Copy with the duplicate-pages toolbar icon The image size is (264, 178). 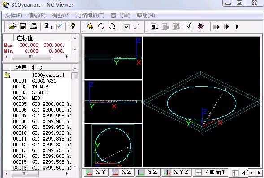[48, 26]
